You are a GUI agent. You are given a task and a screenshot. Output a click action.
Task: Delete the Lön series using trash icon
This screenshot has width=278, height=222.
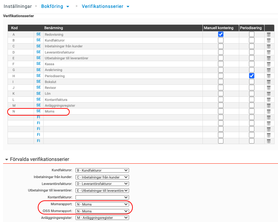pyautogui.click(x=269, y=93)
